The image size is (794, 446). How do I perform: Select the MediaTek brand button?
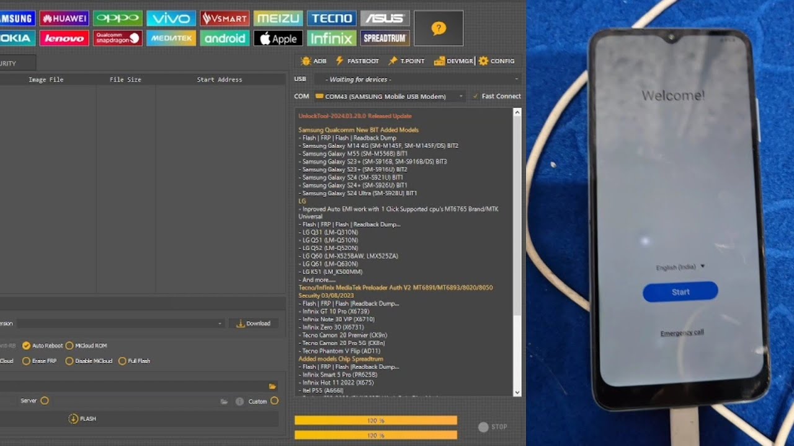coord(171,38)
